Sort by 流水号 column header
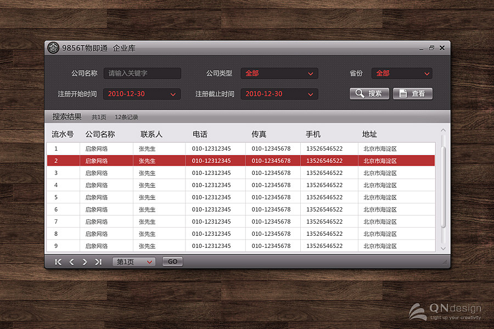The height and width of the screenshot is (329, 494). click(63, 134)
